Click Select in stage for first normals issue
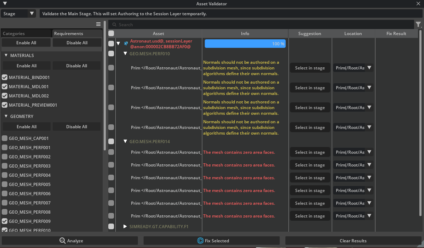 click(x=310, y=68)
